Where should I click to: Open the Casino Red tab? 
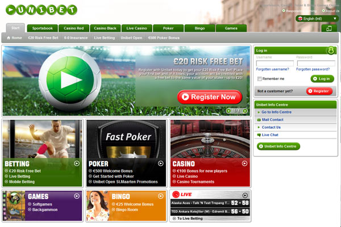tap(74, 28)
